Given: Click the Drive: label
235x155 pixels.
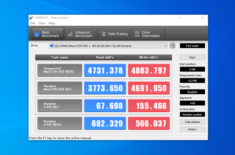Looking at the screenshot, I should point(34,45).
